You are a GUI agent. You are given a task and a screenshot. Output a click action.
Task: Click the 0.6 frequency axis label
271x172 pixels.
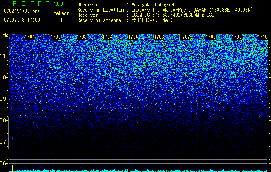tap(3, 163)
